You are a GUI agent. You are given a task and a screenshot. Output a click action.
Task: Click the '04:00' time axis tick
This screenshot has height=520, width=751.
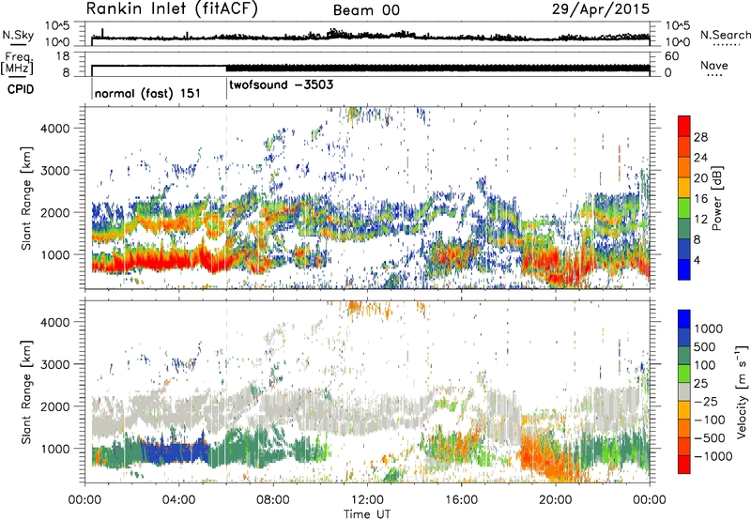click(x=179, y=500)
